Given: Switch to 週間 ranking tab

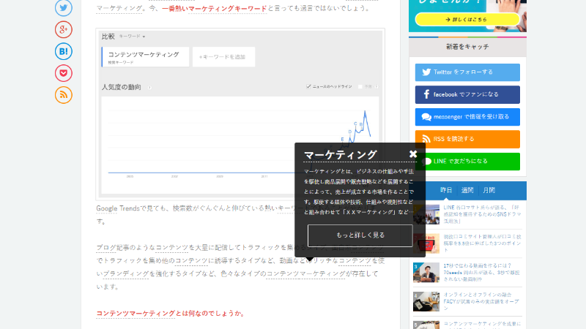Looking at the screenshot, I should 467,190.
